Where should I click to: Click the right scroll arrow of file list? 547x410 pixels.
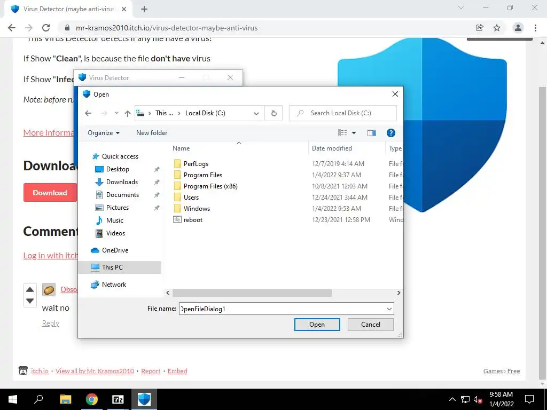click(x=398, y=293)
